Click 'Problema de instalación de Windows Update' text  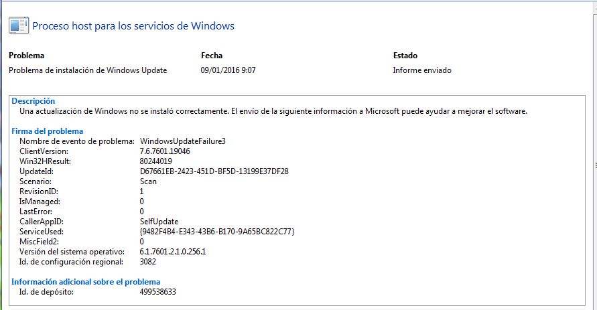click(x=88, y=70)
